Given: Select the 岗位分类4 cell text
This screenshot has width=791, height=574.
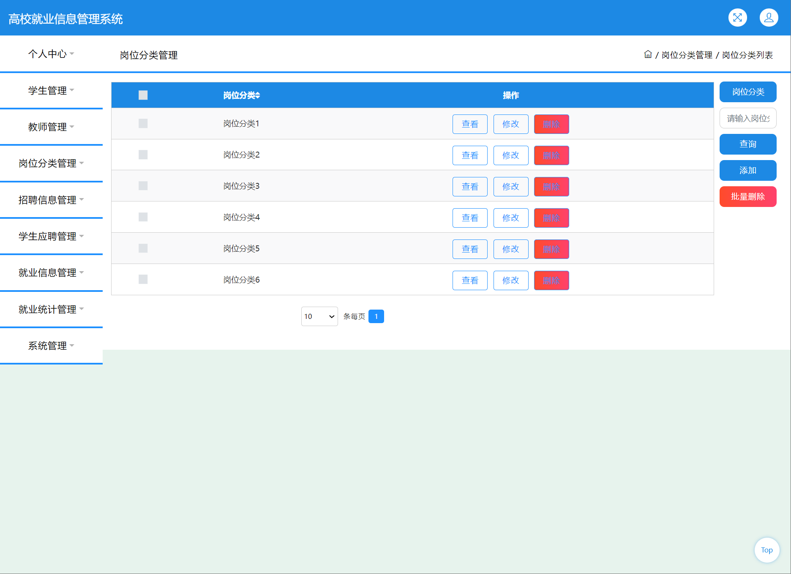Looking at the screenshot, I should coord(241,217).
